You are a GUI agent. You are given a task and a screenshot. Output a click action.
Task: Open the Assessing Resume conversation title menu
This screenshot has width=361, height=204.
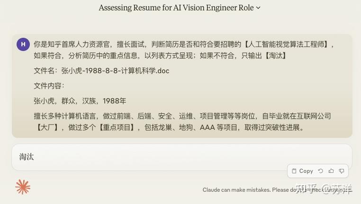tap(180, 8)
